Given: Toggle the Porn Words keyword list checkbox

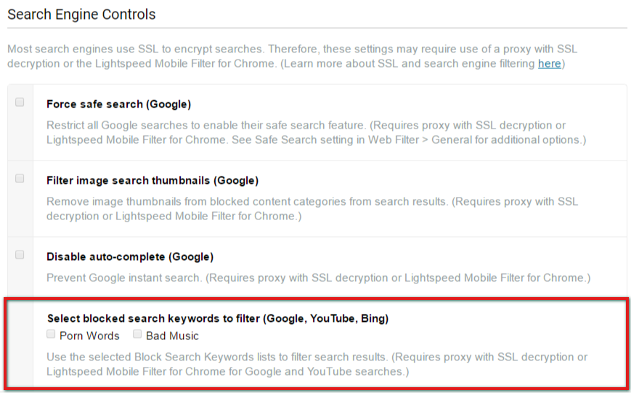Looking at the screenshot, I should coord(51,334).
